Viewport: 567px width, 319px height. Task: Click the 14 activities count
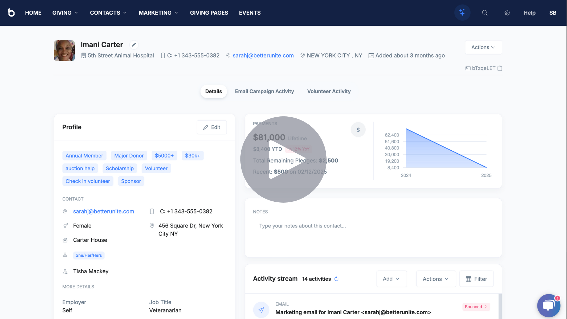click(316, 279)
